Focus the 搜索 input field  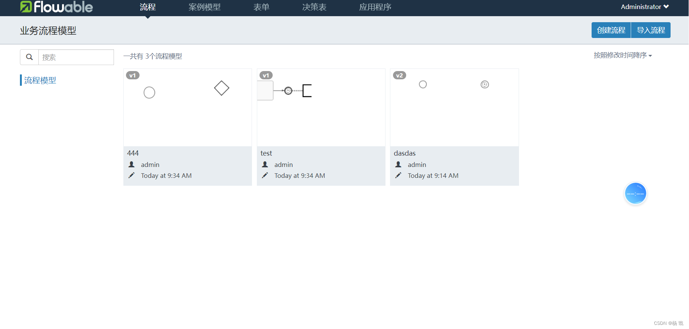[76, 57]
